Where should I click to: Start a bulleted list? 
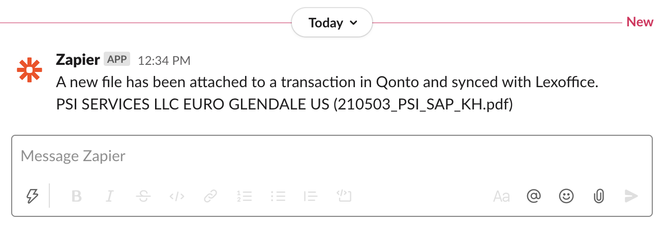pos(278,196)
